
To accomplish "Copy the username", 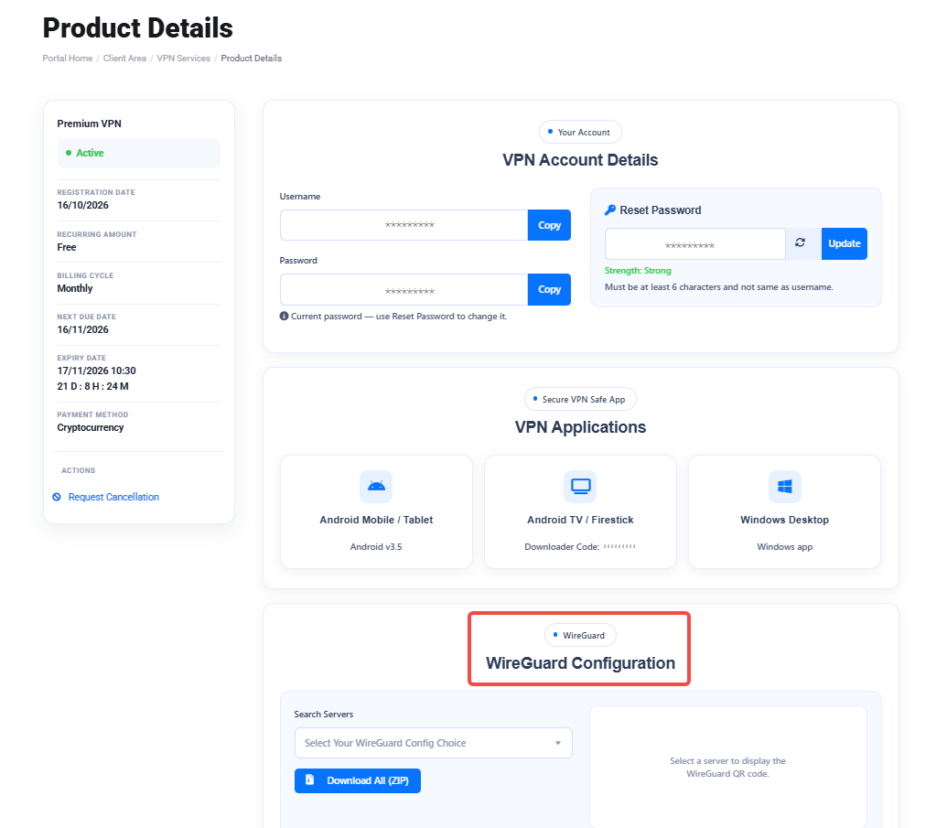I will (549, 225).
